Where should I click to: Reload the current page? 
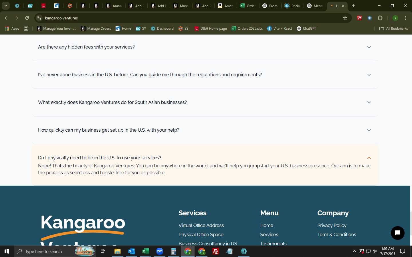[x=27, y=18]
